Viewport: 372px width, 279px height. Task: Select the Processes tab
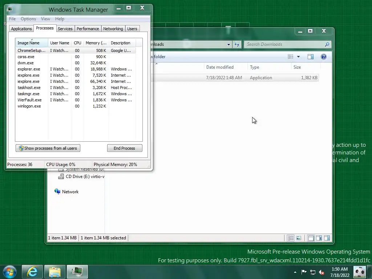tap(45, 28)
